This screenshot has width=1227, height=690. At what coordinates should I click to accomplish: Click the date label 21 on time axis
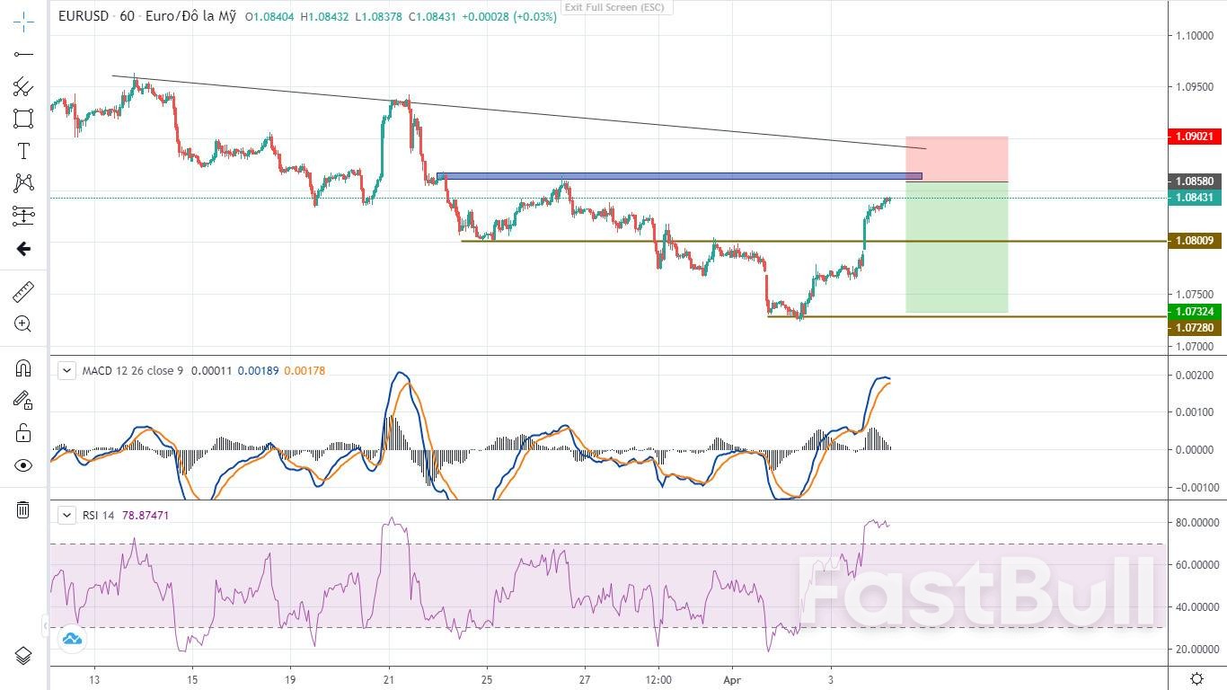(x=388, y=679)
